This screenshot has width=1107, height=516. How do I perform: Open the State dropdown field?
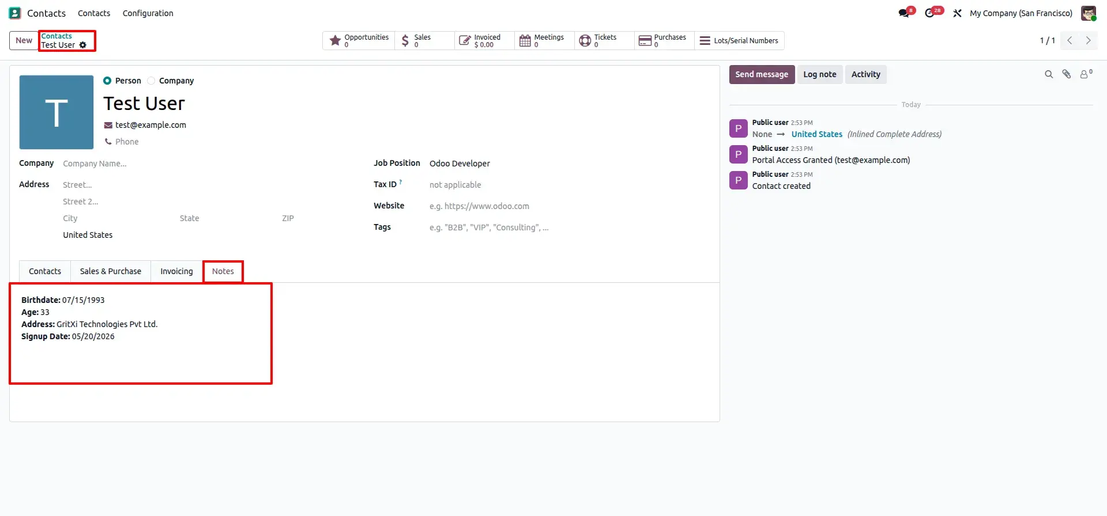coord(226,218)
